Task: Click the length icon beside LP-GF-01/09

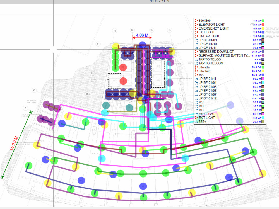Action: pos(196,40)
